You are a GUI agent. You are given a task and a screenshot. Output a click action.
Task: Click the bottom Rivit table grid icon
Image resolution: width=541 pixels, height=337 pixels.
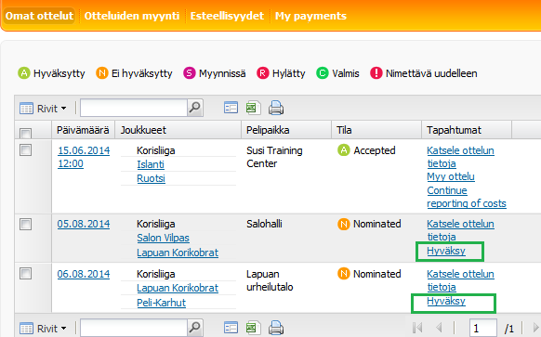click(26, 329)
